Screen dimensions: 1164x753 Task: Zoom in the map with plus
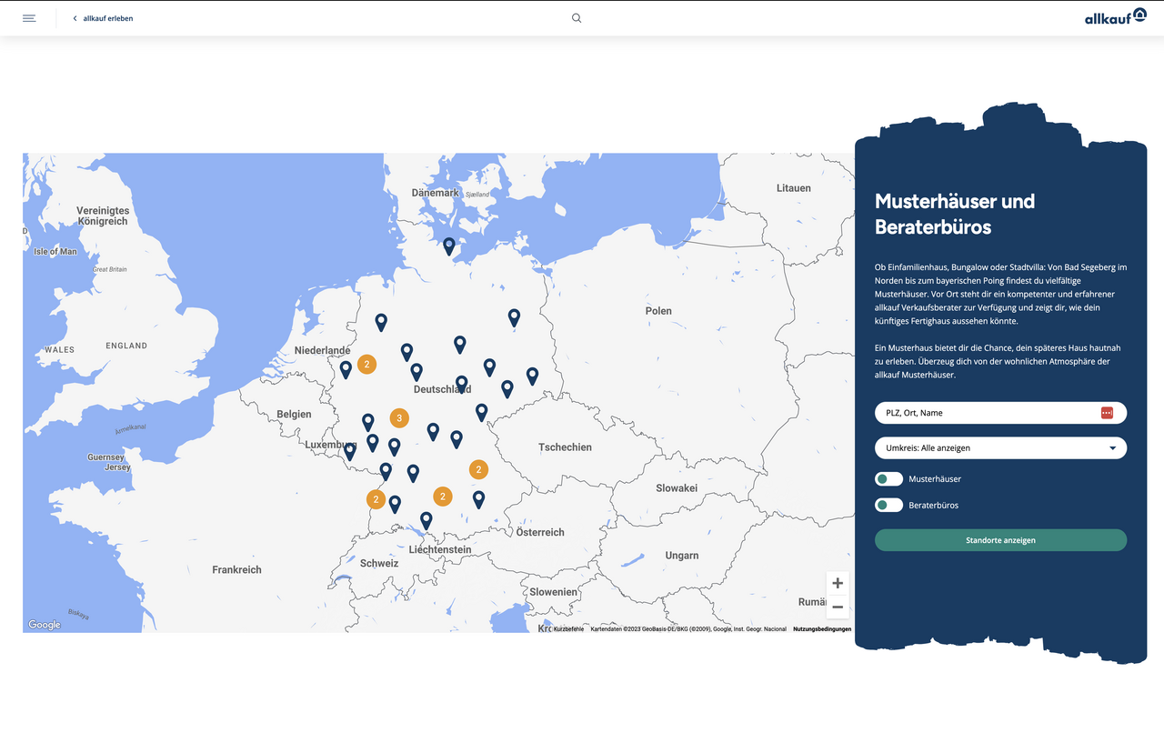tap(838, 584)
